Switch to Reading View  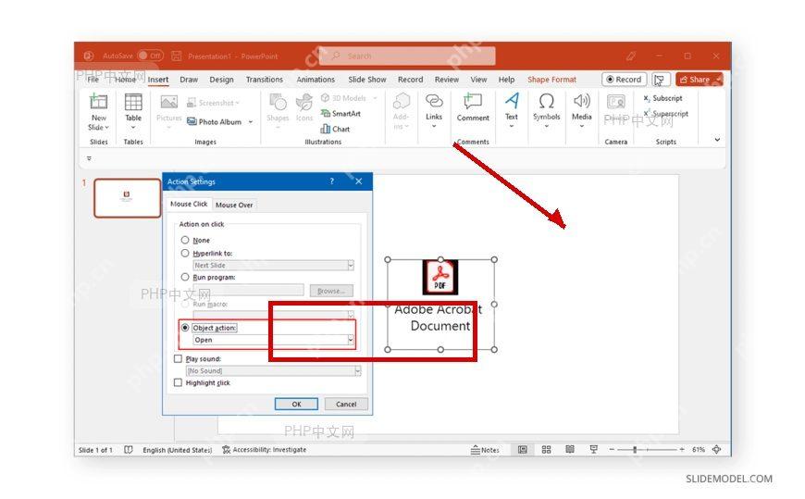pos(570,450)
